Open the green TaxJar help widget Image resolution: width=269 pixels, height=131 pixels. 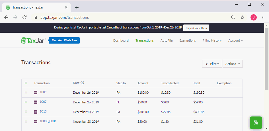click(256, 123)
